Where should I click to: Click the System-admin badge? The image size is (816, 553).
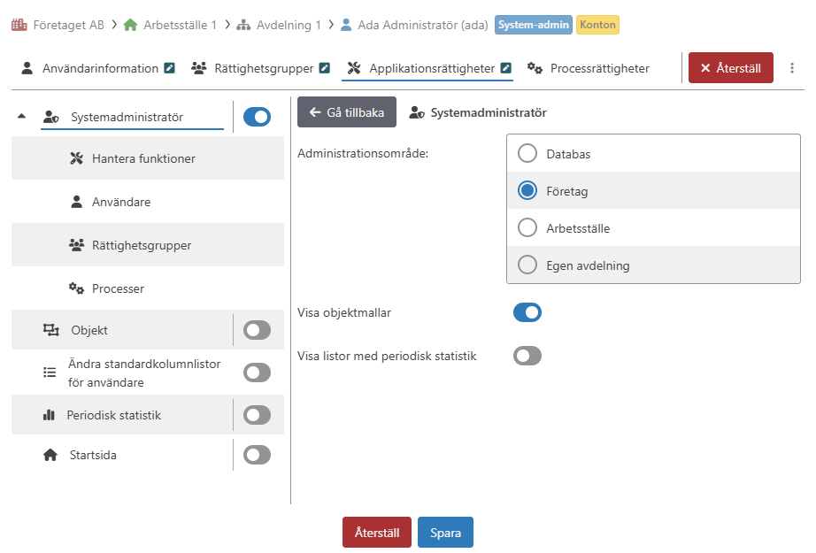(x=534, y=25)
